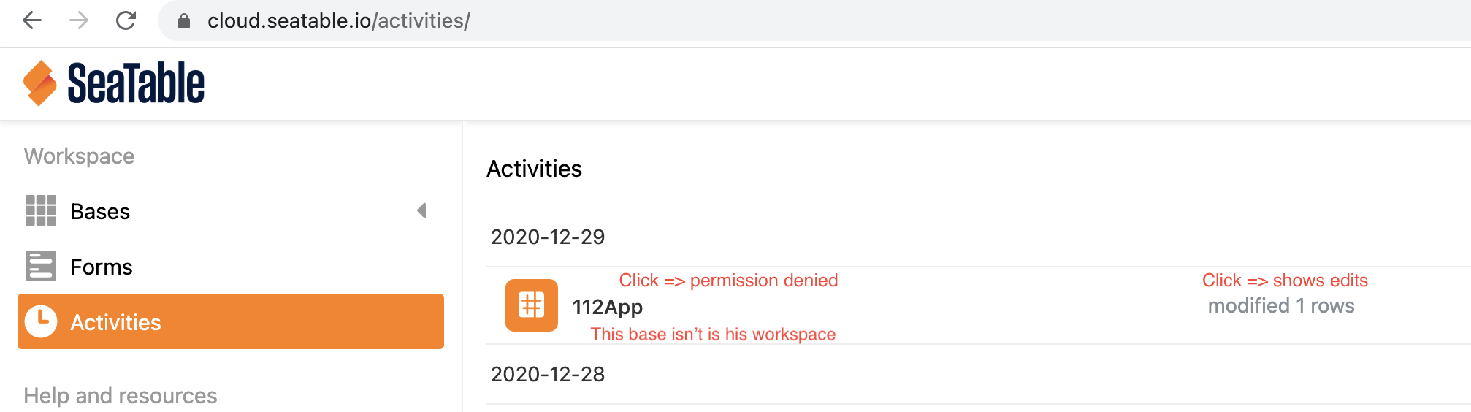Go to the Forms label in the sidebar

(x=102, y=267)
